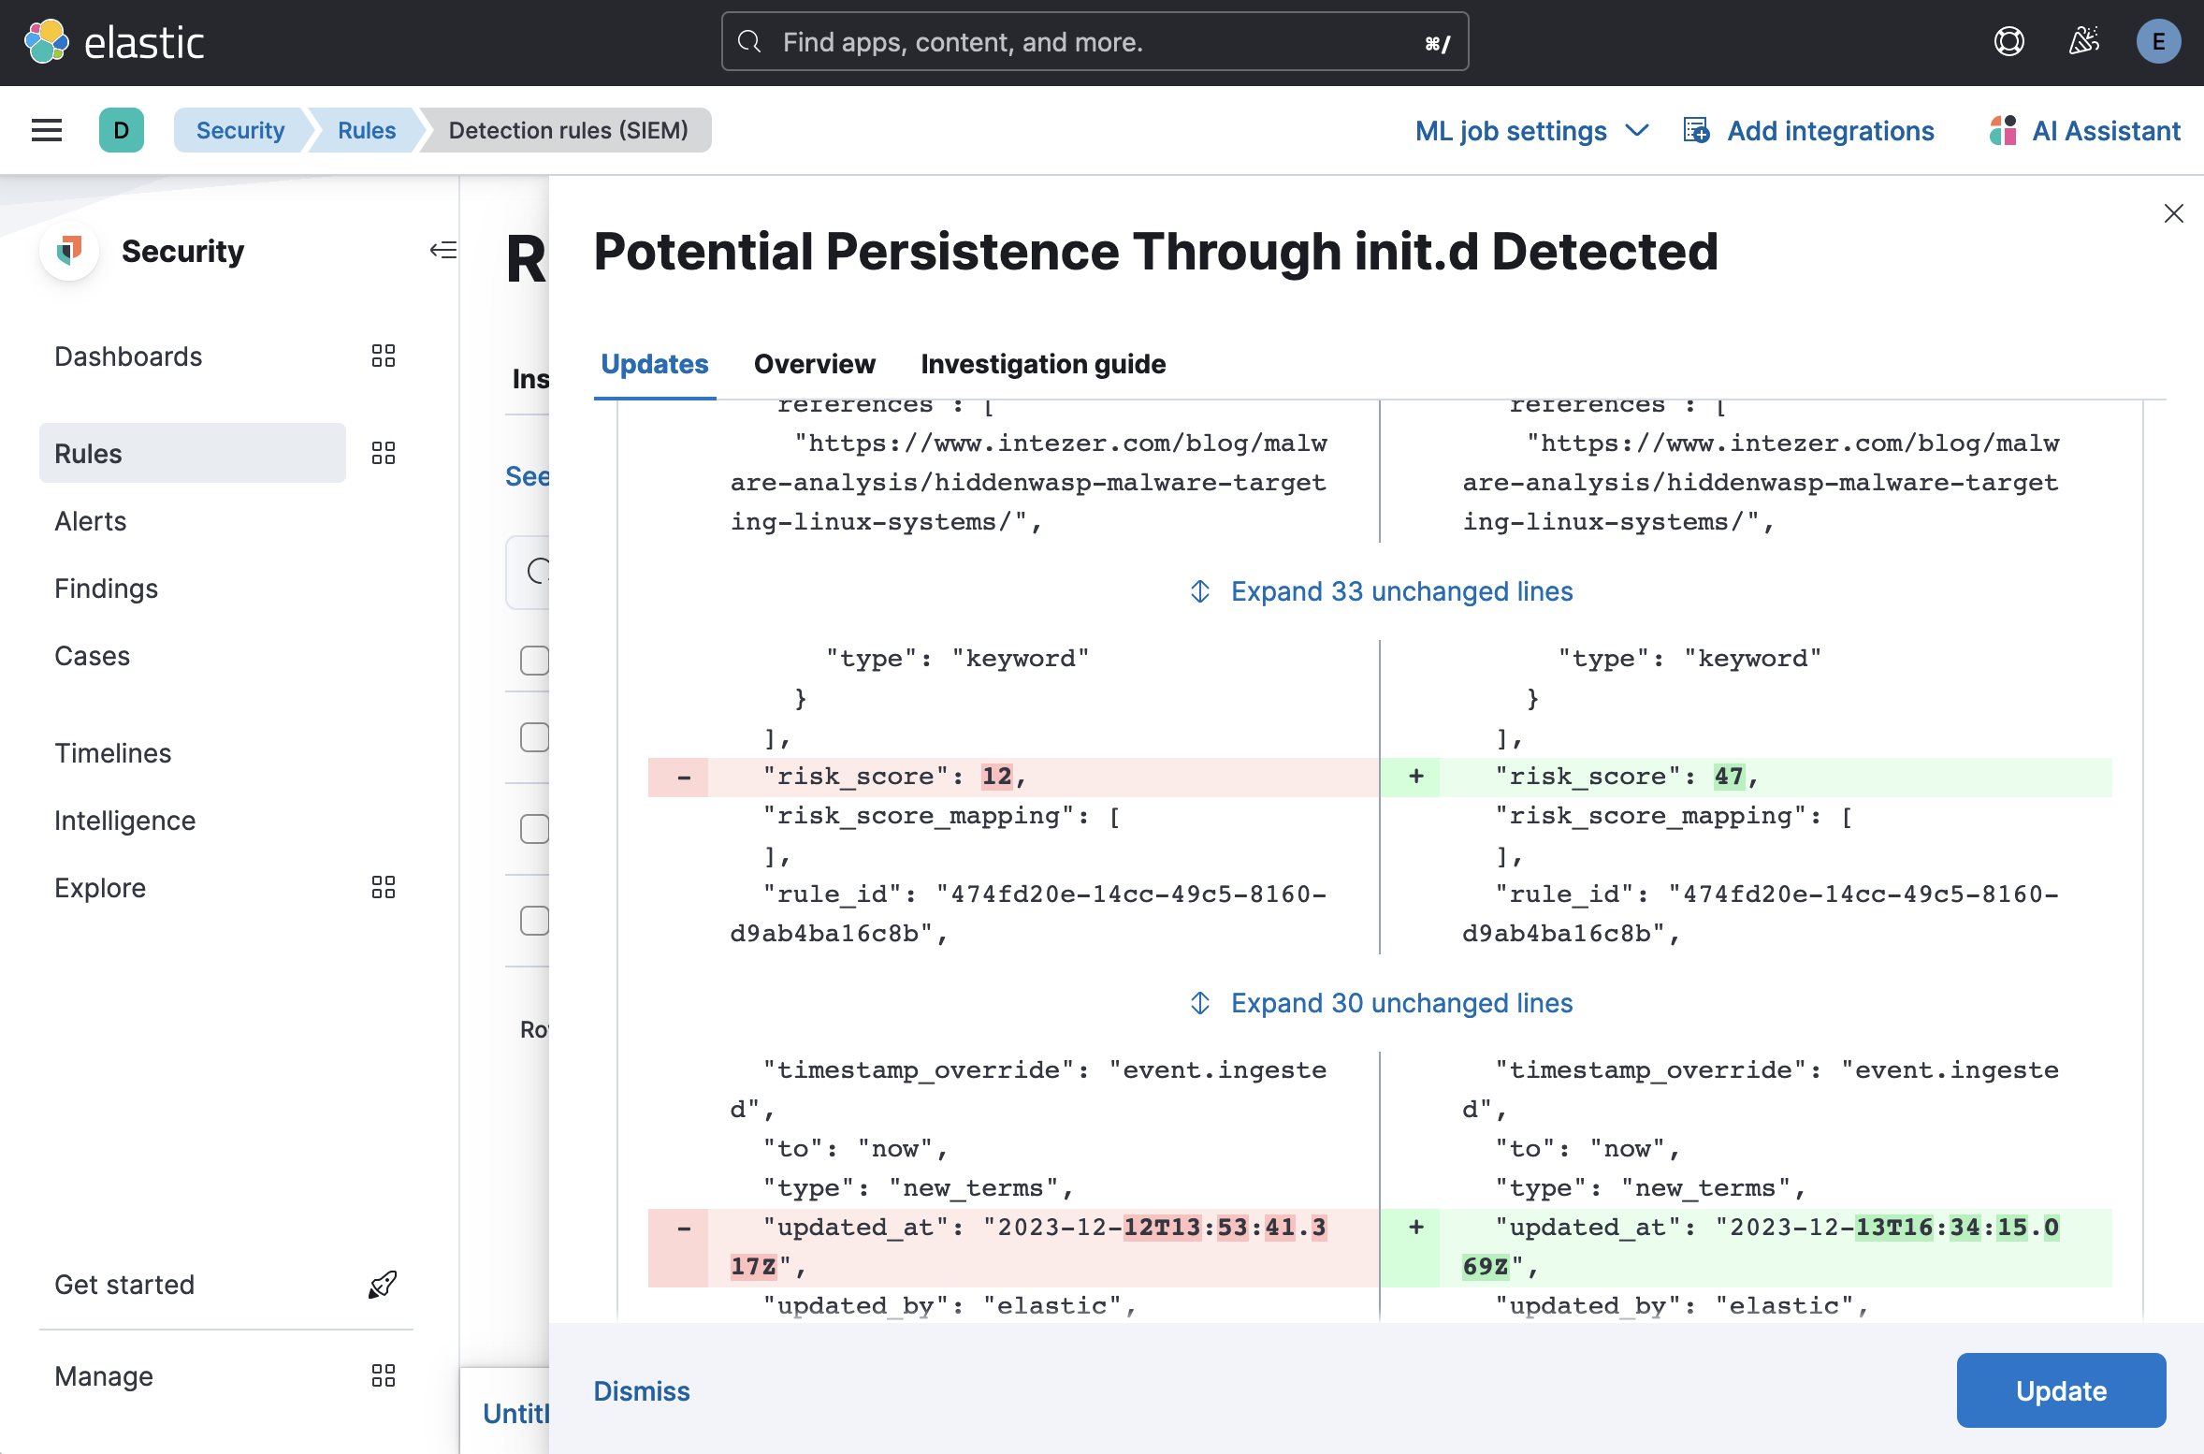The image size is (2204, 1454).
Task: Check the third rule row checkbox
Action: click(534, 829)
